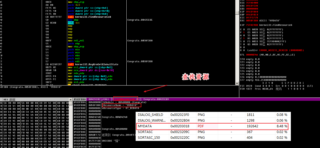This screenshot has width=320, height=148.
Task: Select the EBP register value 0163FBE0
Action: click(252, 15)
